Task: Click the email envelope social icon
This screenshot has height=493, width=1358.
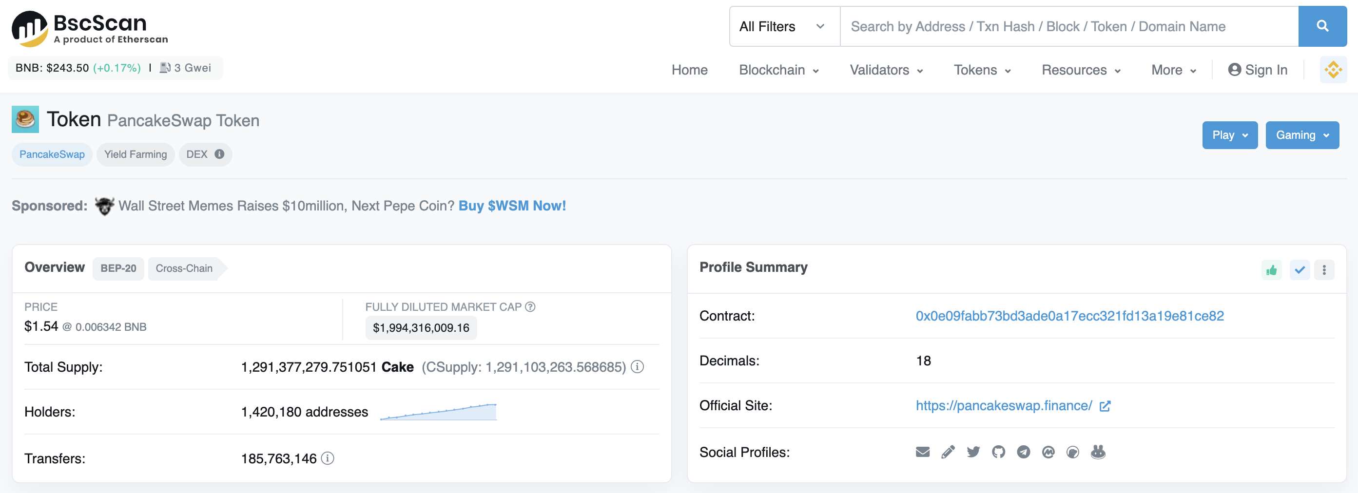Action: (x=923, y=452)
